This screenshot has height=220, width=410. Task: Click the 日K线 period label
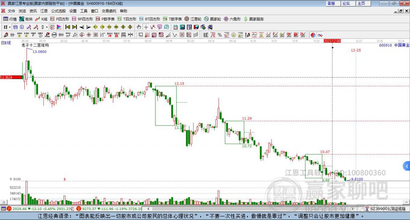coord(6,43)
